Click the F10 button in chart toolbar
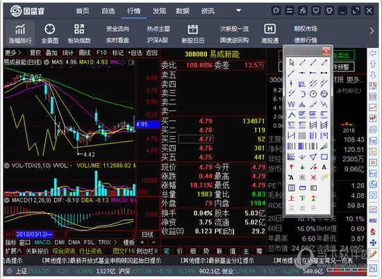The image size is (382, 279). click(x=101, y=53)
